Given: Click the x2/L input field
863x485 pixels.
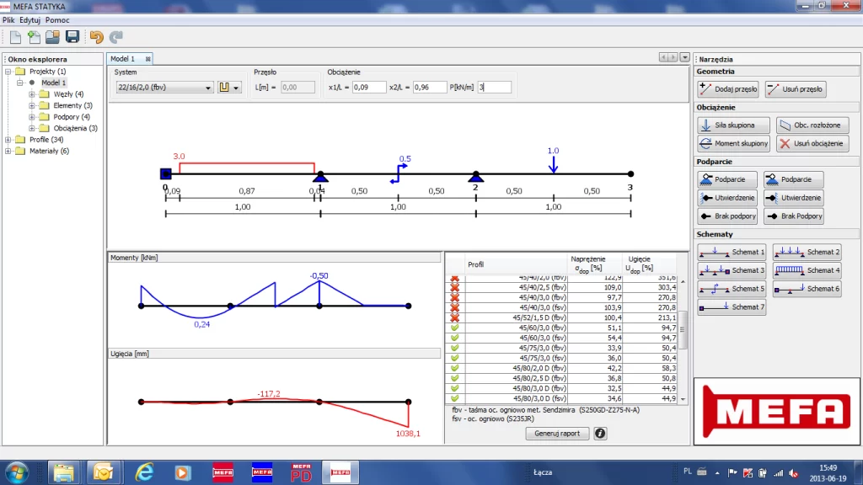Looking at the screenshot, I should [x=430, y=88].
